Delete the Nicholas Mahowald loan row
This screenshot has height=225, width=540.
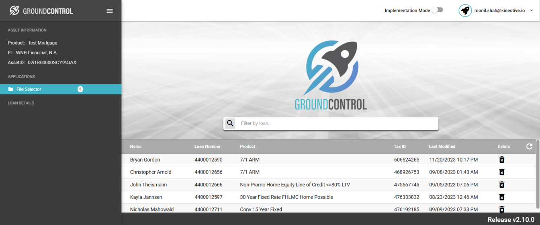501,209
